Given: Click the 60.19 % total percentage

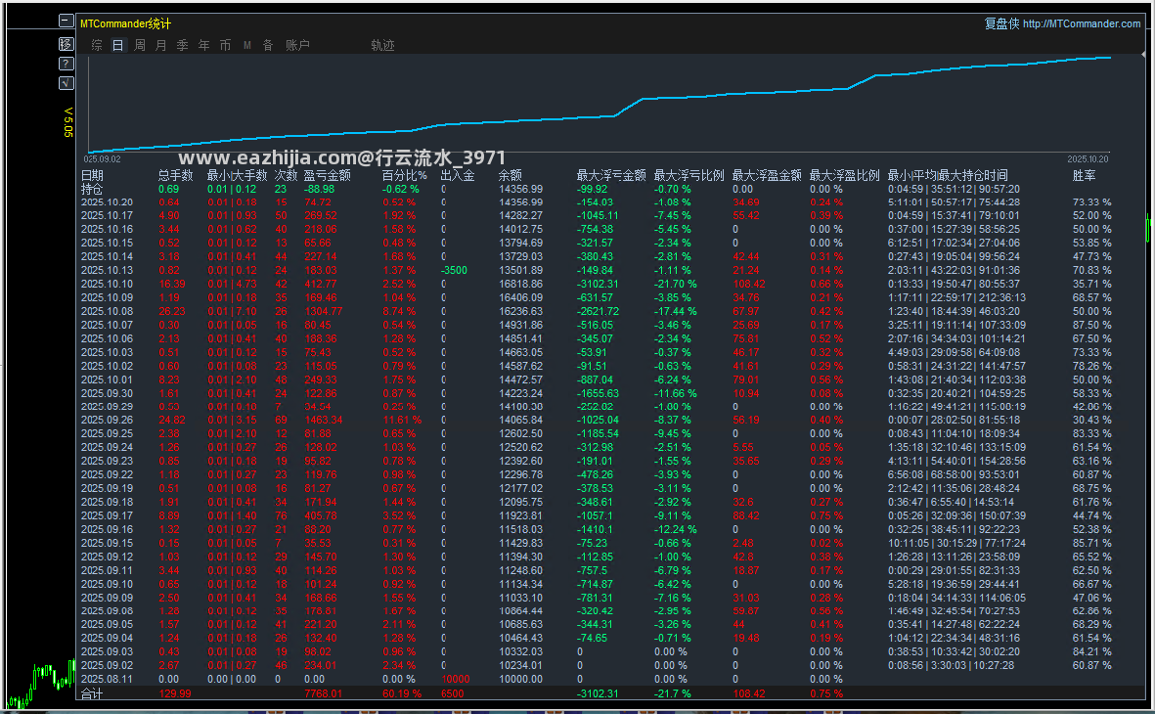Looking at the screenshot, I should (402, 693).
